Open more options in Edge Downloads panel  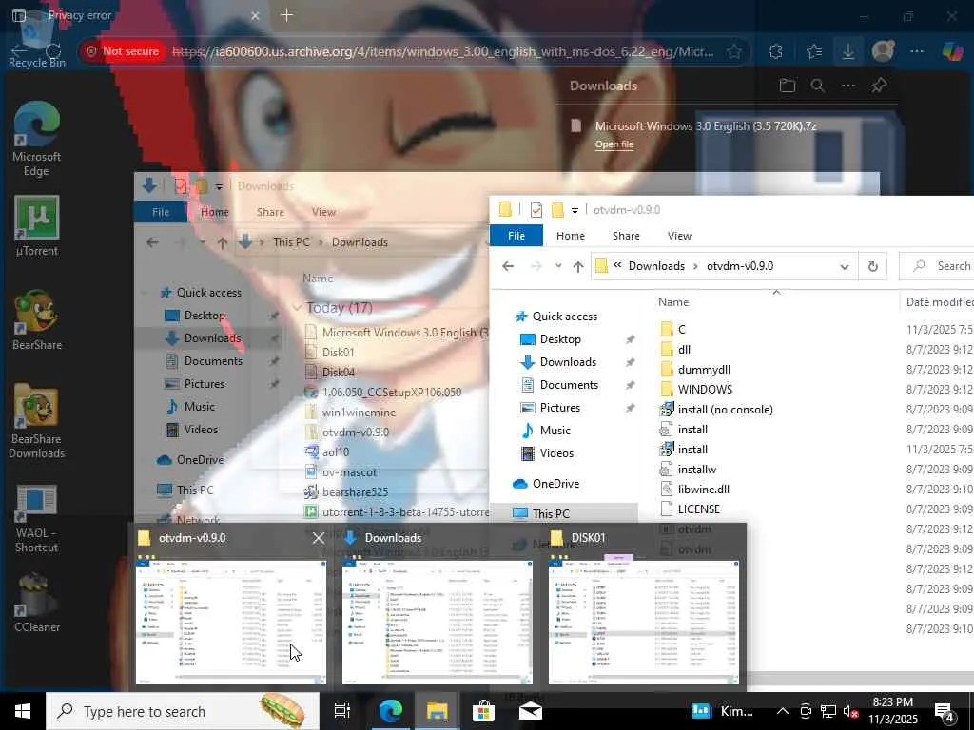point(847,86)
